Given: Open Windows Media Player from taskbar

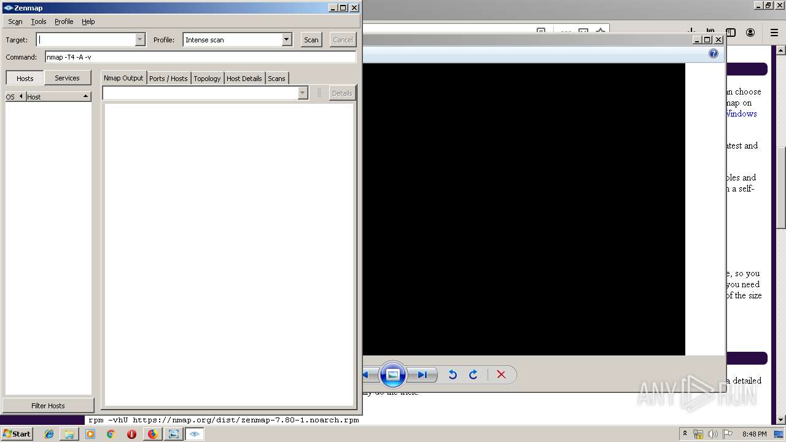Looking at the screenshot, I should 90,434.
